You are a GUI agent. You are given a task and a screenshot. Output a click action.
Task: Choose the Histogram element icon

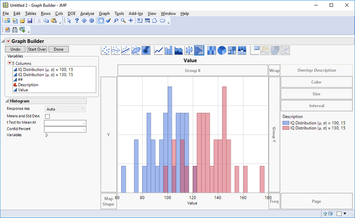199,50
